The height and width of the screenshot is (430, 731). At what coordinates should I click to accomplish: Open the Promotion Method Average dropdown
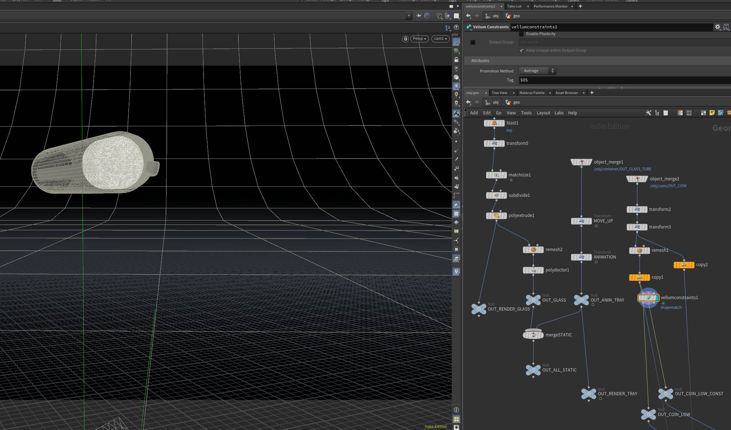[537, 71]
